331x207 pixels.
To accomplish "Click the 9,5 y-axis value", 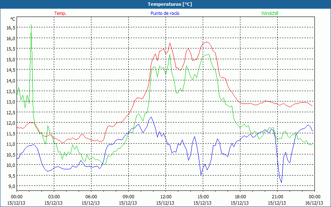I will pos(12,176).
